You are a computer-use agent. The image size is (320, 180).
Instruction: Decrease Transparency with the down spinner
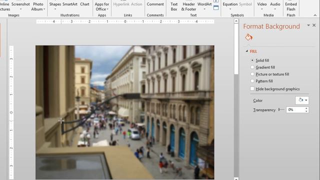pos(306,111)
